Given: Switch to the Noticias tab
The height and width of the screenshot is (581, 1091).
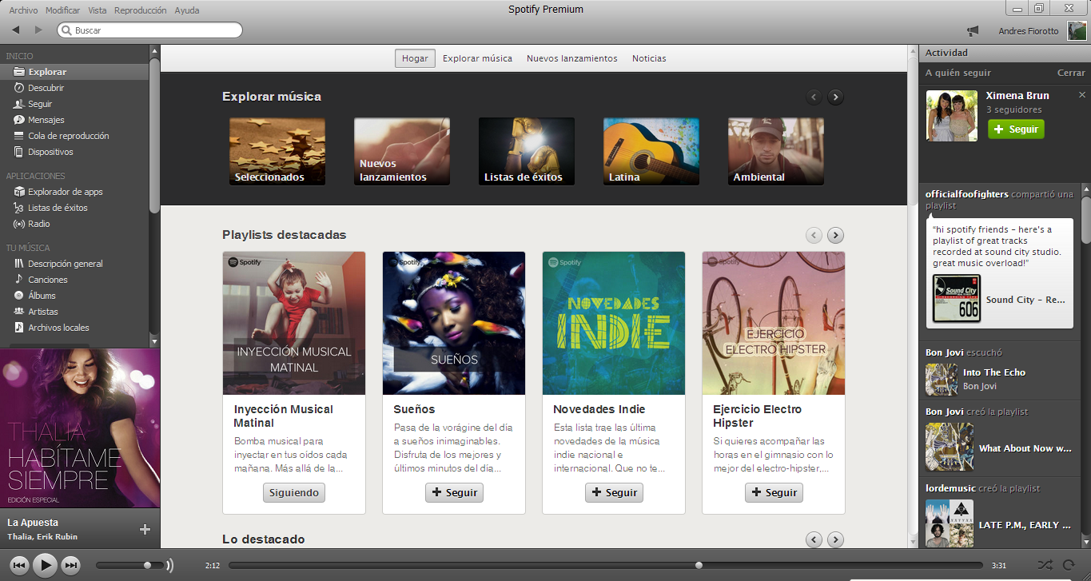Looking at the screenshot, I should (x=649, y=58).
